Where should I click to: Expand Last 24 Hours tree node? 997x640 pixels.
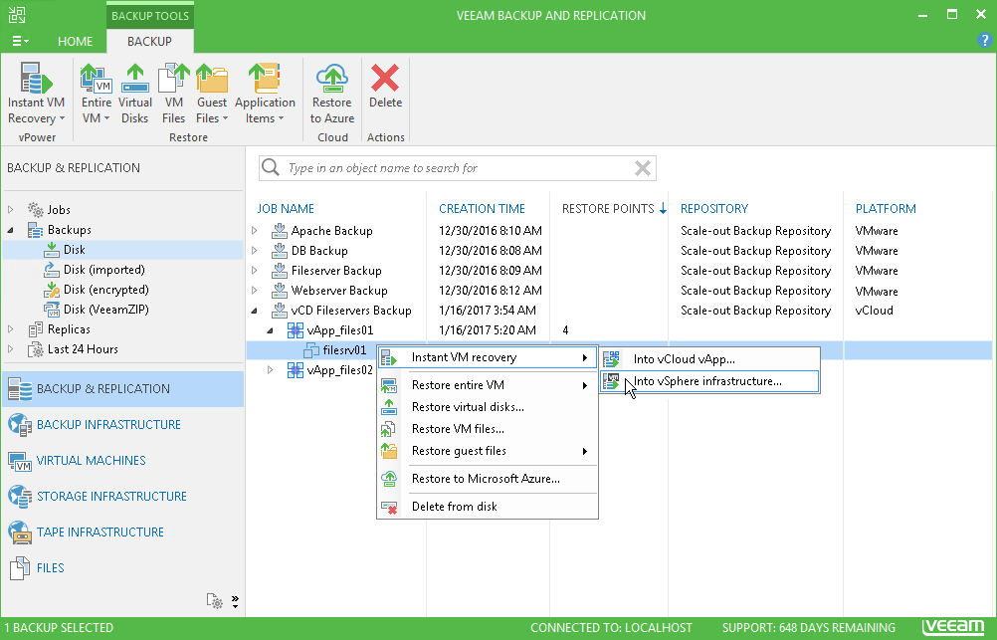(10, 349)
